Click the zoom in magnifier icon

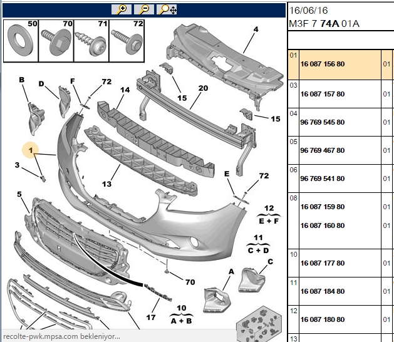pyautogui.click(x=122, y=9)
